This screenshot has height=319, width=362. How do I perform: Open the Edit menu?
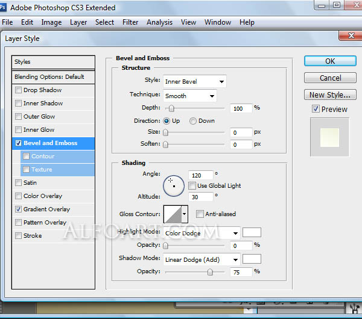[x=27, y=22]
